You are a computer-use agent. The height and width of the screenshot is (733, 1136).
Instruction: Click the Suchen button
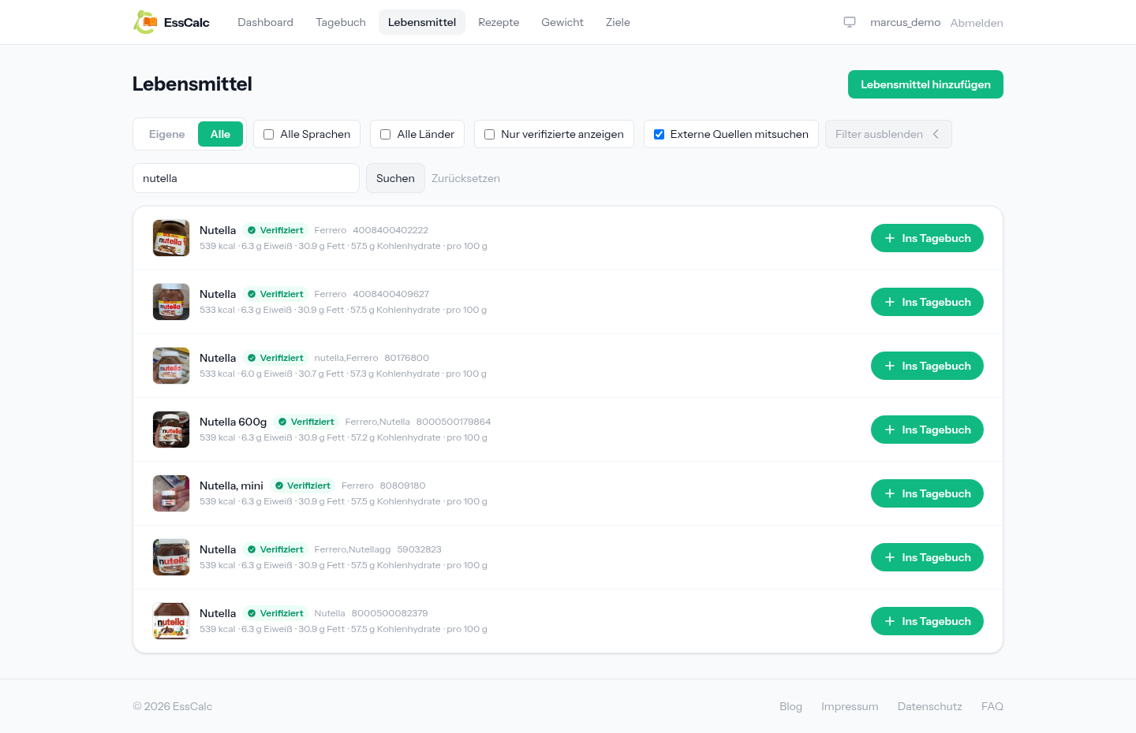pos(395,178)
